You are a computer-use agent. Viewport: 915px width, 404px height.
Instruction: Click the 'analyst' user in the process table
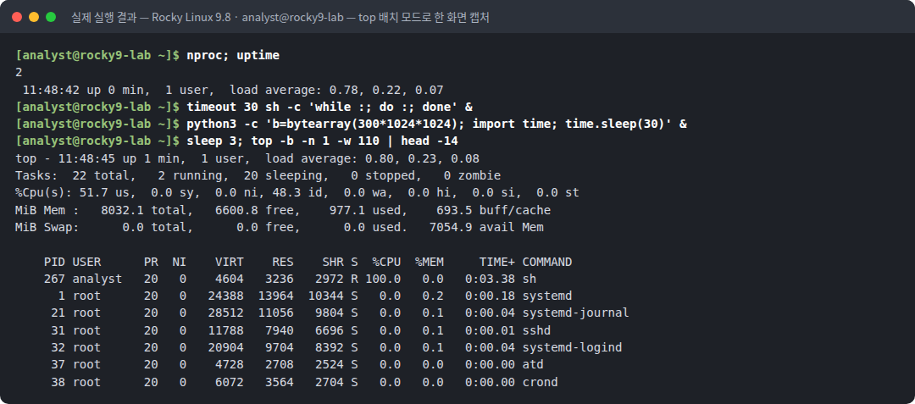click(x=97, y=279)
